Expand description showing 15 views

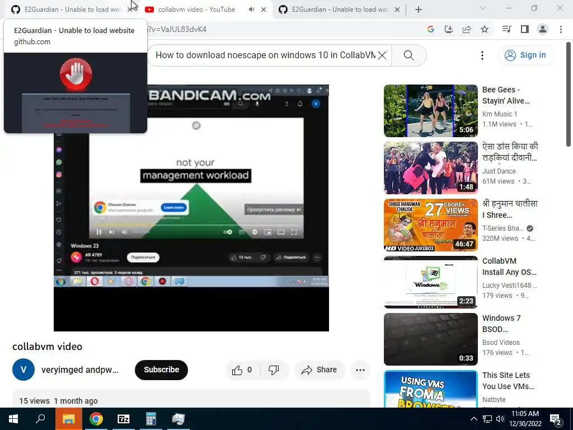[x=191, y=399]
